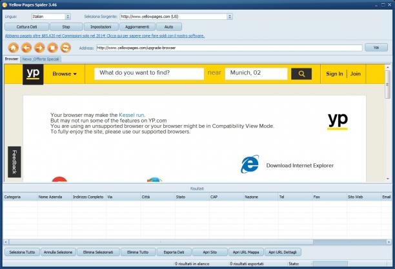Click the Nazione column header
This screenshot has width=395, height=269.
pos(261,197)
